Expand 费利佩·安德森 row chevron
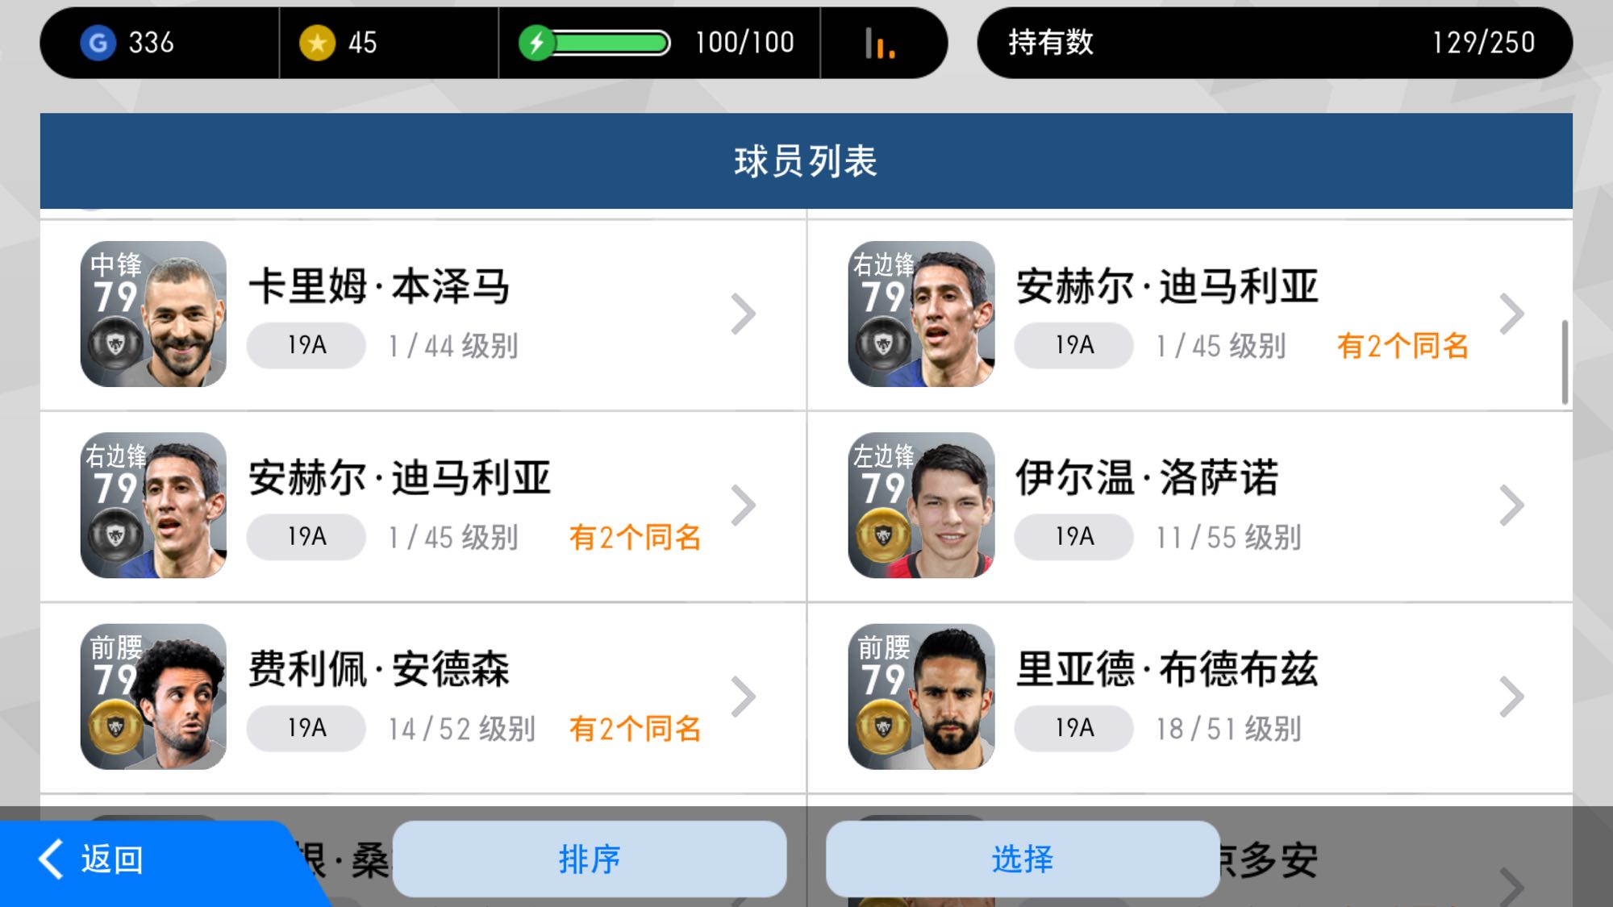The width and height of the screenshot is (1613, 907). (x=743, y=697)
